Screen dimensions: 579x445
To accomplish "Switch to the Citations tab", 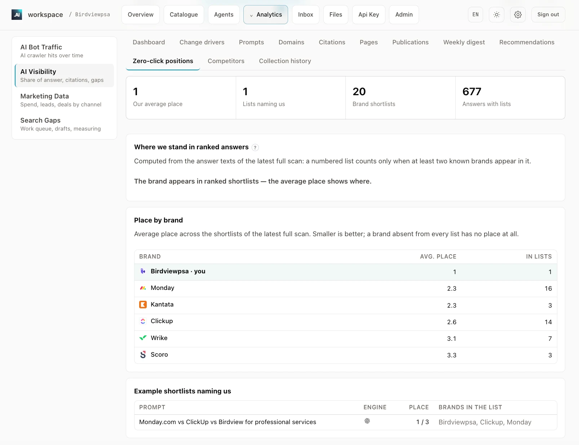I will click(x=332, y=42).
